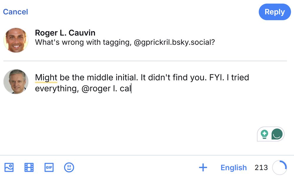The width and height of the screenshot is (294, 178).
Task: Open the emoji picker smiley icon
Action: [x=69, y=167]
